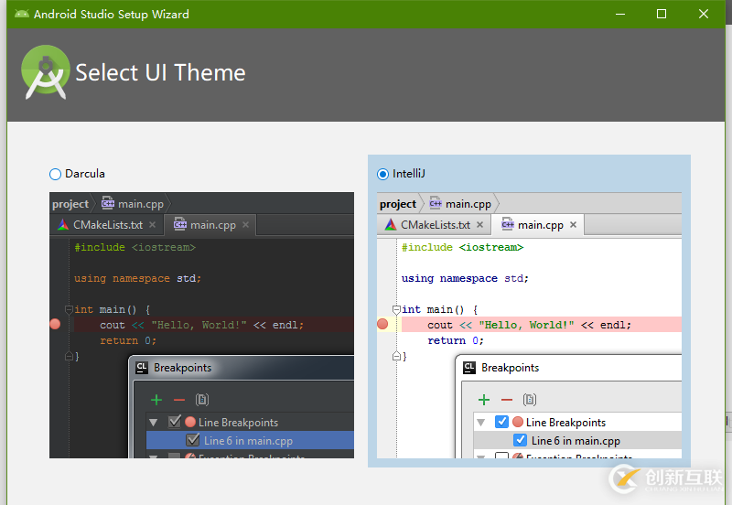Click the IntelliJ theme preview image
The height and width of the screenshot is (505, 732).
tap(529, 325)
